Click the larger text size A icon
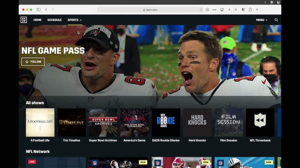The width and height of the screenshot is (300, 168). 236,10
